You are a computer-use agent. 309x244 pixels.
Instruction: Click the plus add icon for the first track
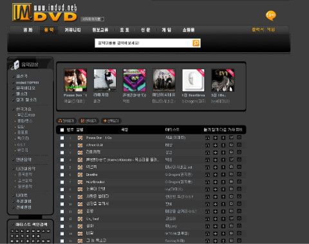[x=215, y=138]
